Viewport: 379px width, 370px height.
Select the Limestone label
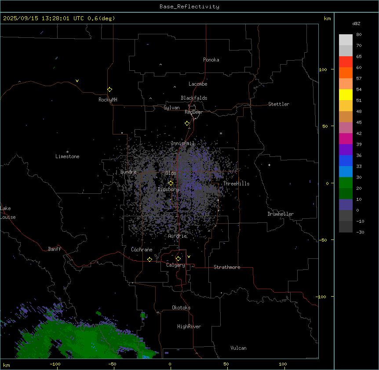coord(67,156)
